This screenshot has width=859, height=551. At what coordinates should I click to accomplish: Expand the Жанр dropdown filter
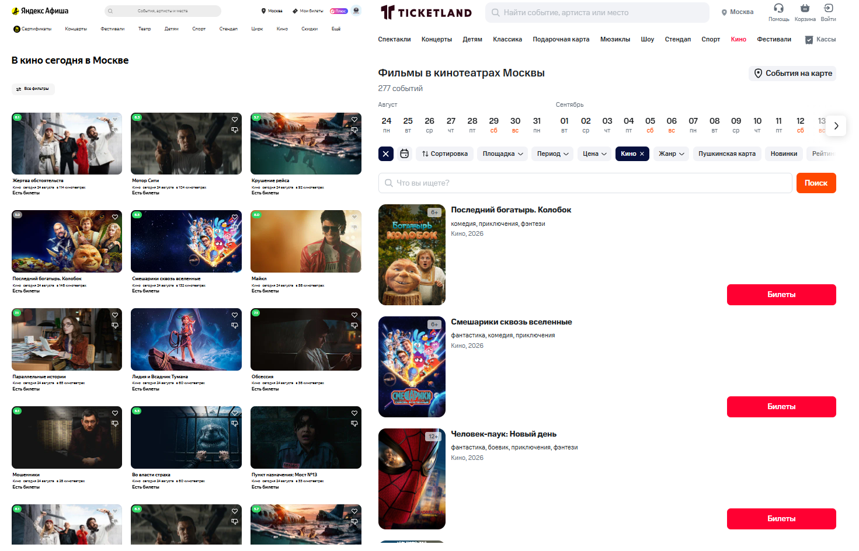[672, 154]
